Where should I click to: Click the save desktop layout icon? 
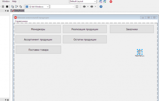100,2
